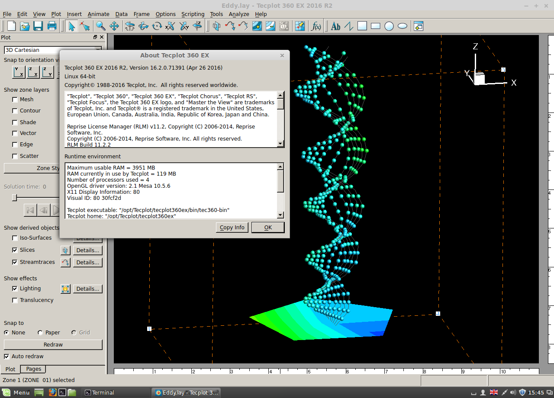Open the Scripting menu
Viewport: 554px width, 398px height.
193,14
